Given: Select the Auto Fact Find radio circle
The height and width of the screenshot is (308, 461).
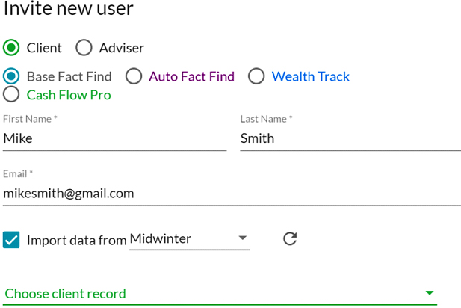Looking at the screenshot, I should tap(134, 76).
